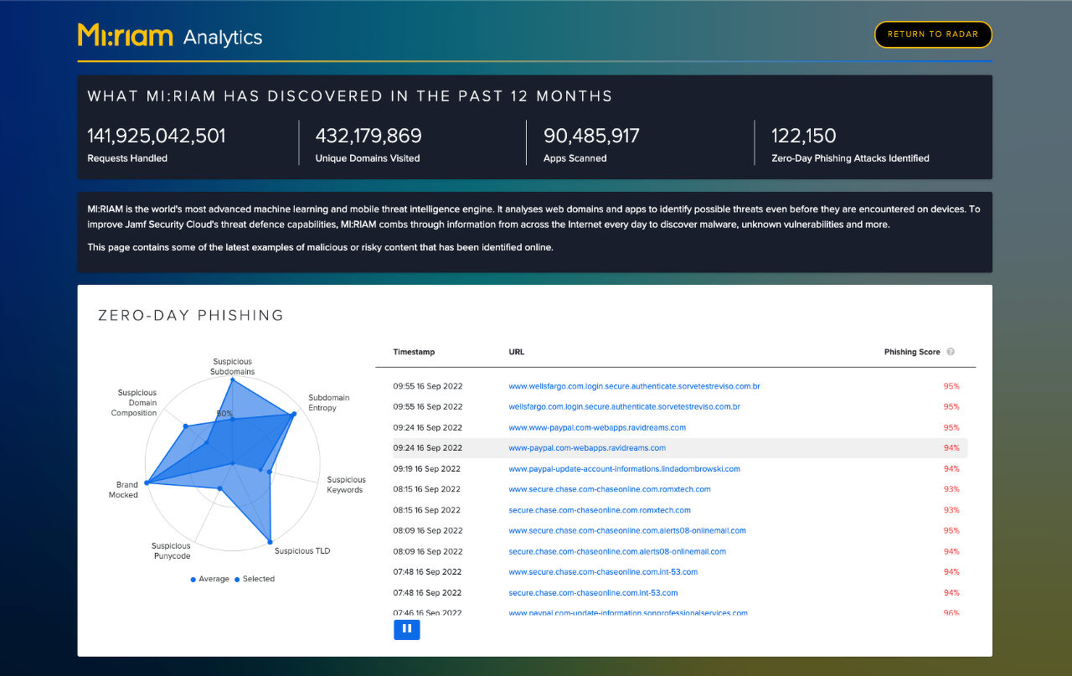
Task: Click the Zero-Day Phishing section heading
Action: tap(191, 316)
